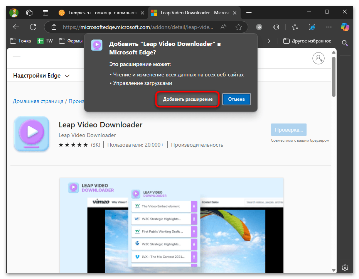Go back with the back arrow
This screenshot has height=279, width=359.
click(x=16, y=27)
